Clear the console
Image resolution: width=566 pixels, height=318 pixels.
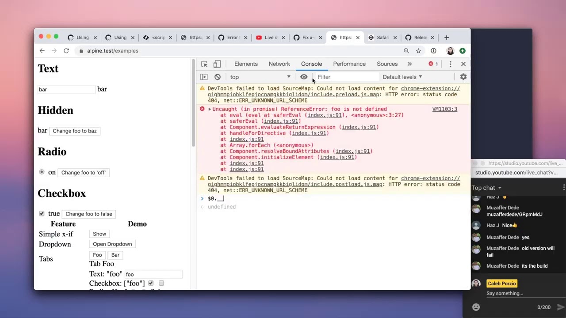(218, 77)
